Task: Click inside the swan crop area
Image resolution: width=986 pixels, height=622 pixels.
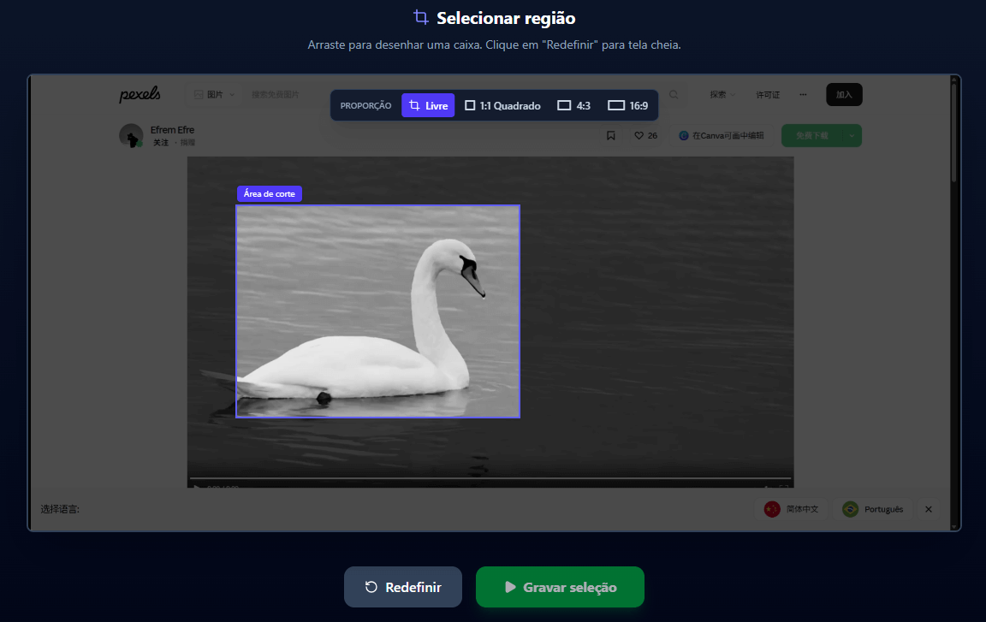Action: click(x=378, y=311)
